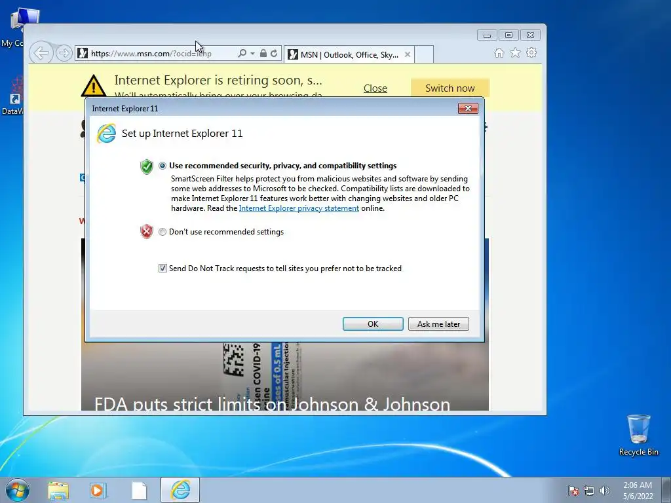Select Don't use recommended settings radio
Viewport: 671px width, 503px height.
tap(163, 232)
